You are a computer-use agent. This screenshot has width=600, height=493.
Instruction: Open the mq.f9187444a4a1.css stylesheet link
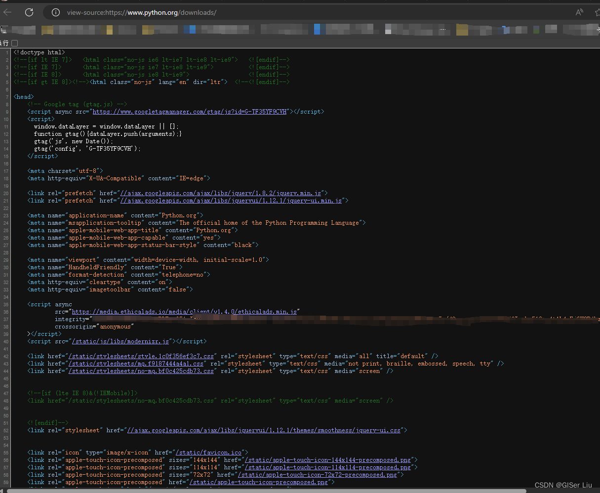pos(136,364)
